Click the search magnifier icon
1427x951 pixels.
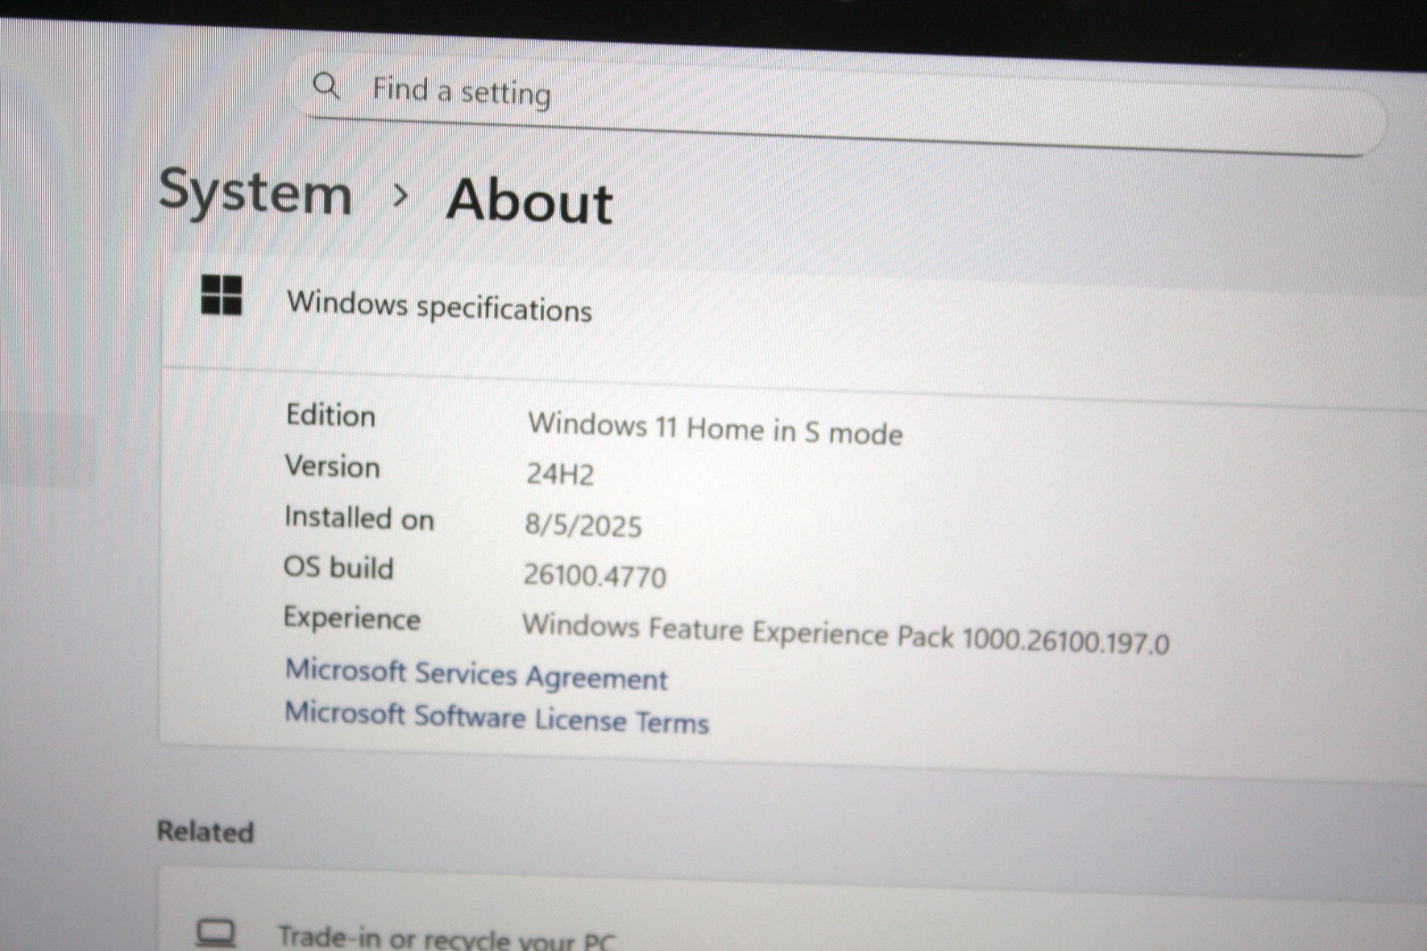pyautogui.click(x=326, y=87)
